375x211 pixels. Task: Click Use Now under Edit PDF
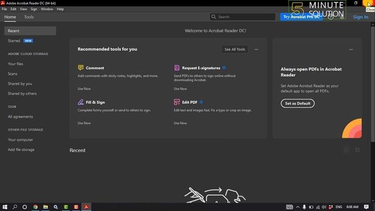pyautogui.click(x=180, y=123)
